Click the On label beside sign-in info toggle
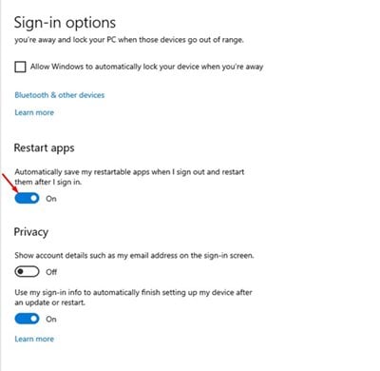This screenshot has height=371, width=380. 51,319
